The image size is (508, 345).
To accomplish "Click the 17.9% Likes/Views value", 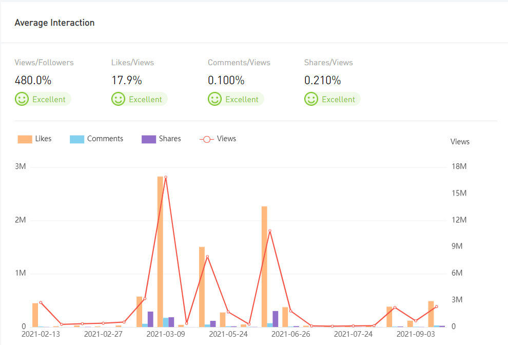I will (x=127, y=81).
